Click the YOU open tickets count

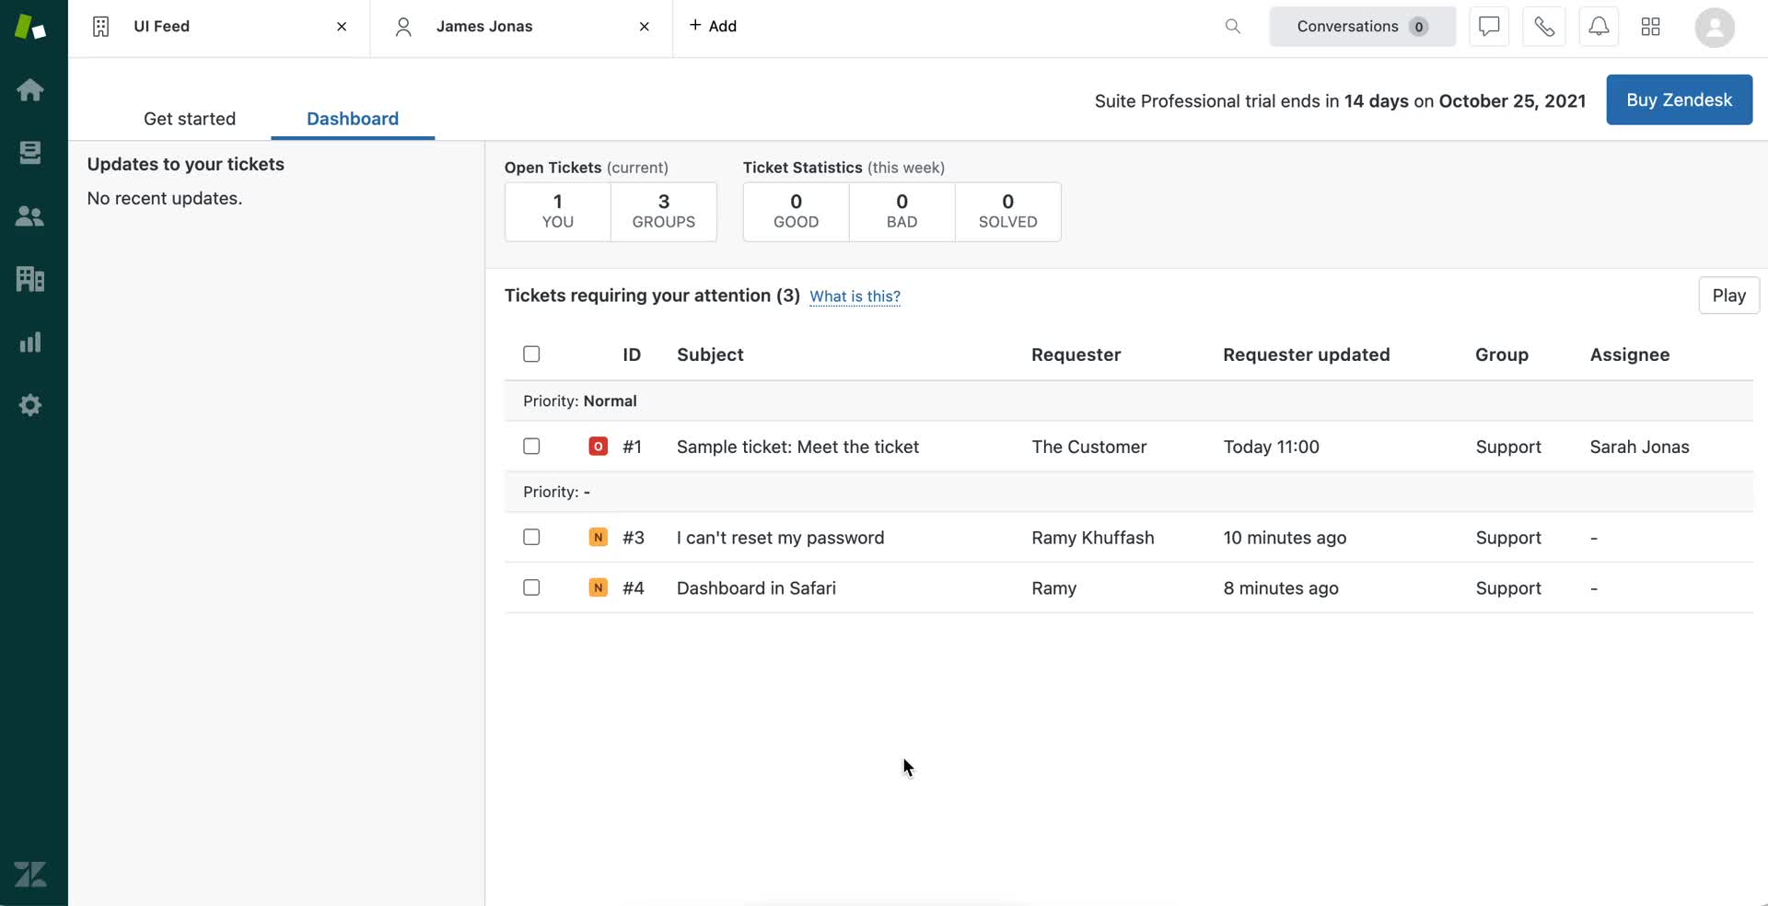tap(558, 212)
